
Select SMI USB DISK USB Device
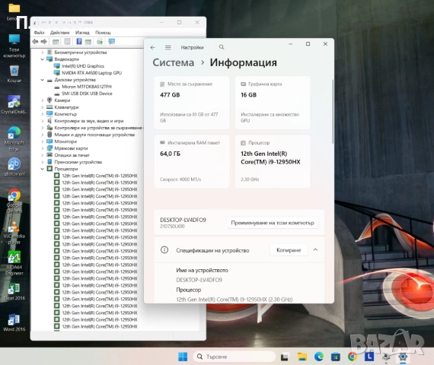[x=87, y=94]
